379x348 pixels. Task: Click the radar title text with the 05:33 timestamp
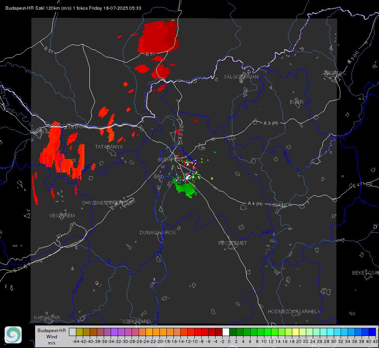[x=73, y=8]
